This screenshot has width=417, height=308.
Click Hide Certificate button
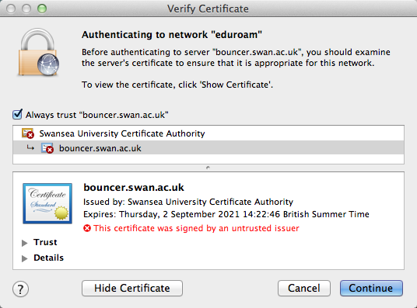(x=132, y=288)
